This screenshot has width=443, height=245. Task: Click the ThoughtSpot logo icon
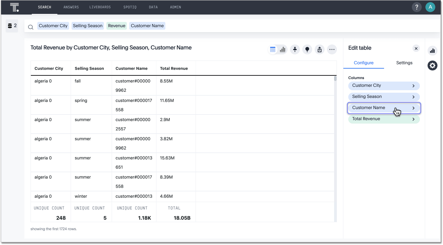tap(14, 7)
